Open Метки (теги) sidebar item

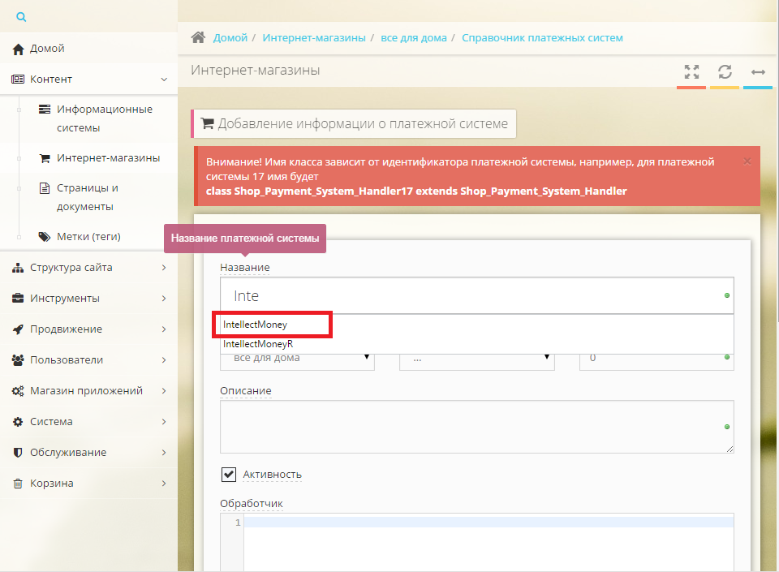tap(88, 237)
